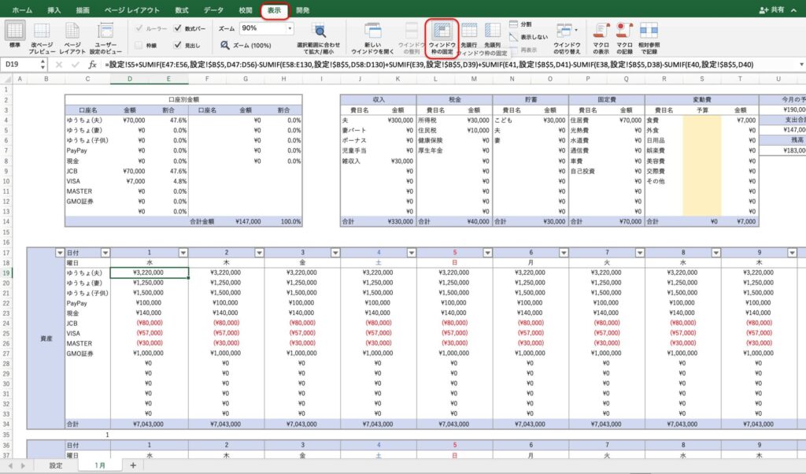Toggle the 数式バー checkbox
806x474 pixels.
tap(178, 28)
